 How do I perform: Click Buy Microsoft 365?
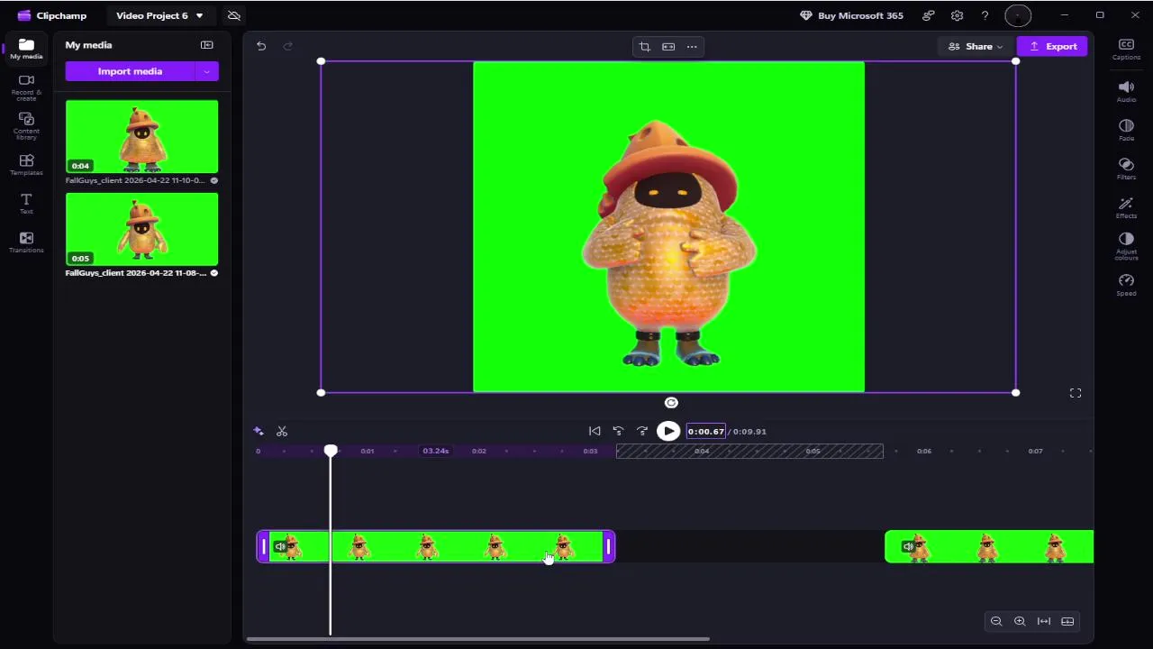851,15
